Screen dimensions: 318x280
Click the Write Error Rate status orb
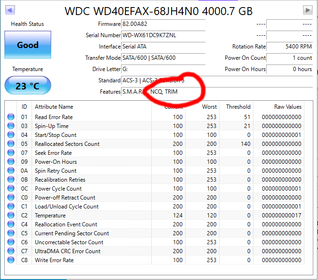coord(11,260)
